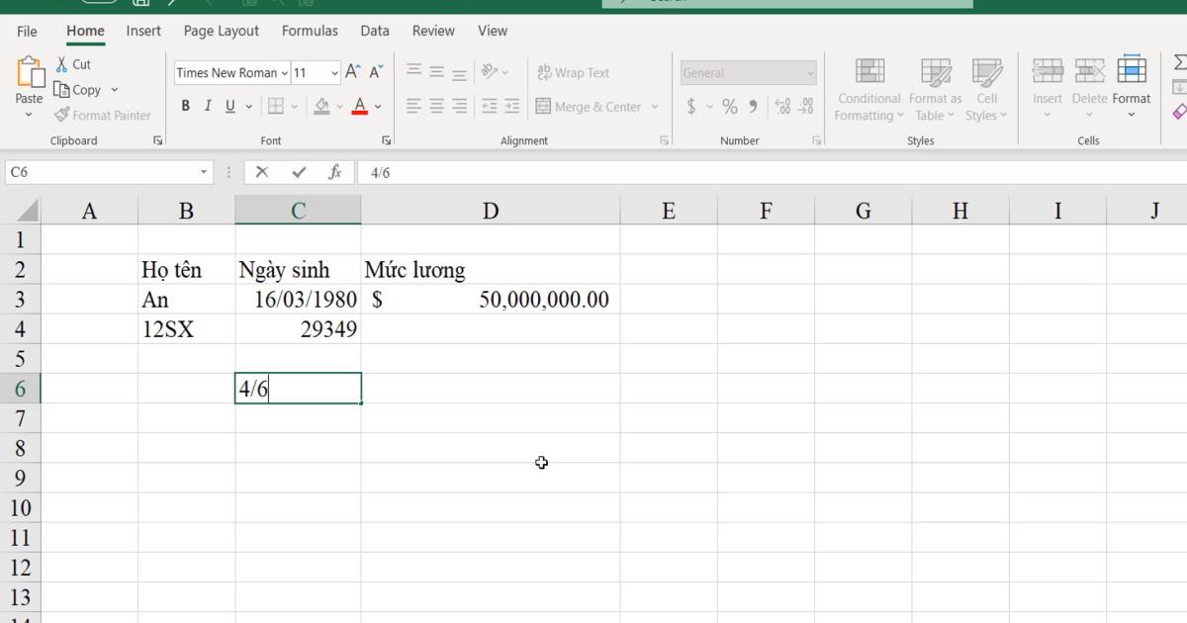The height and width of the screenshot is (623, 1187).
Task: Apply italic formatting to selection
Action: pyautogui.click(x=207, y=105)
